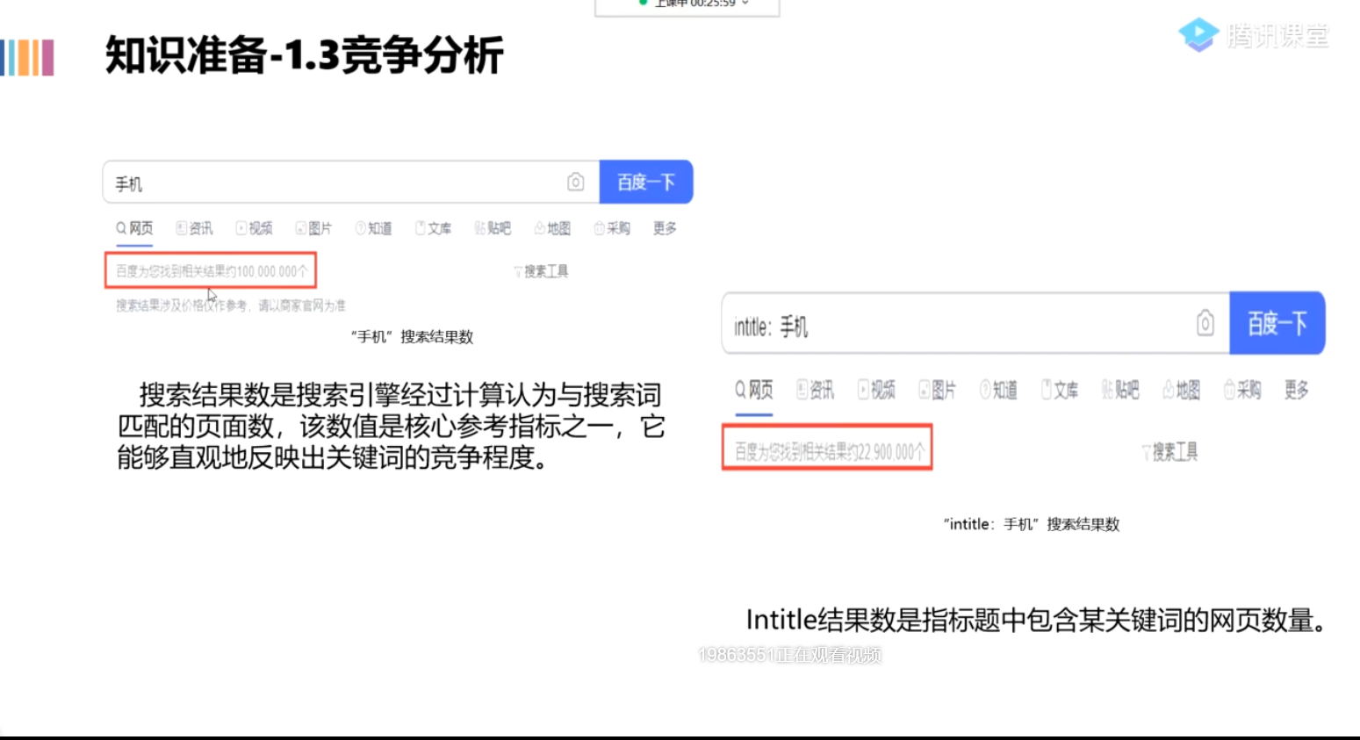Select 贴吧 tab under the 手机 search
This screenshot has width=1360, height=740.
click(x=493, y=228)
